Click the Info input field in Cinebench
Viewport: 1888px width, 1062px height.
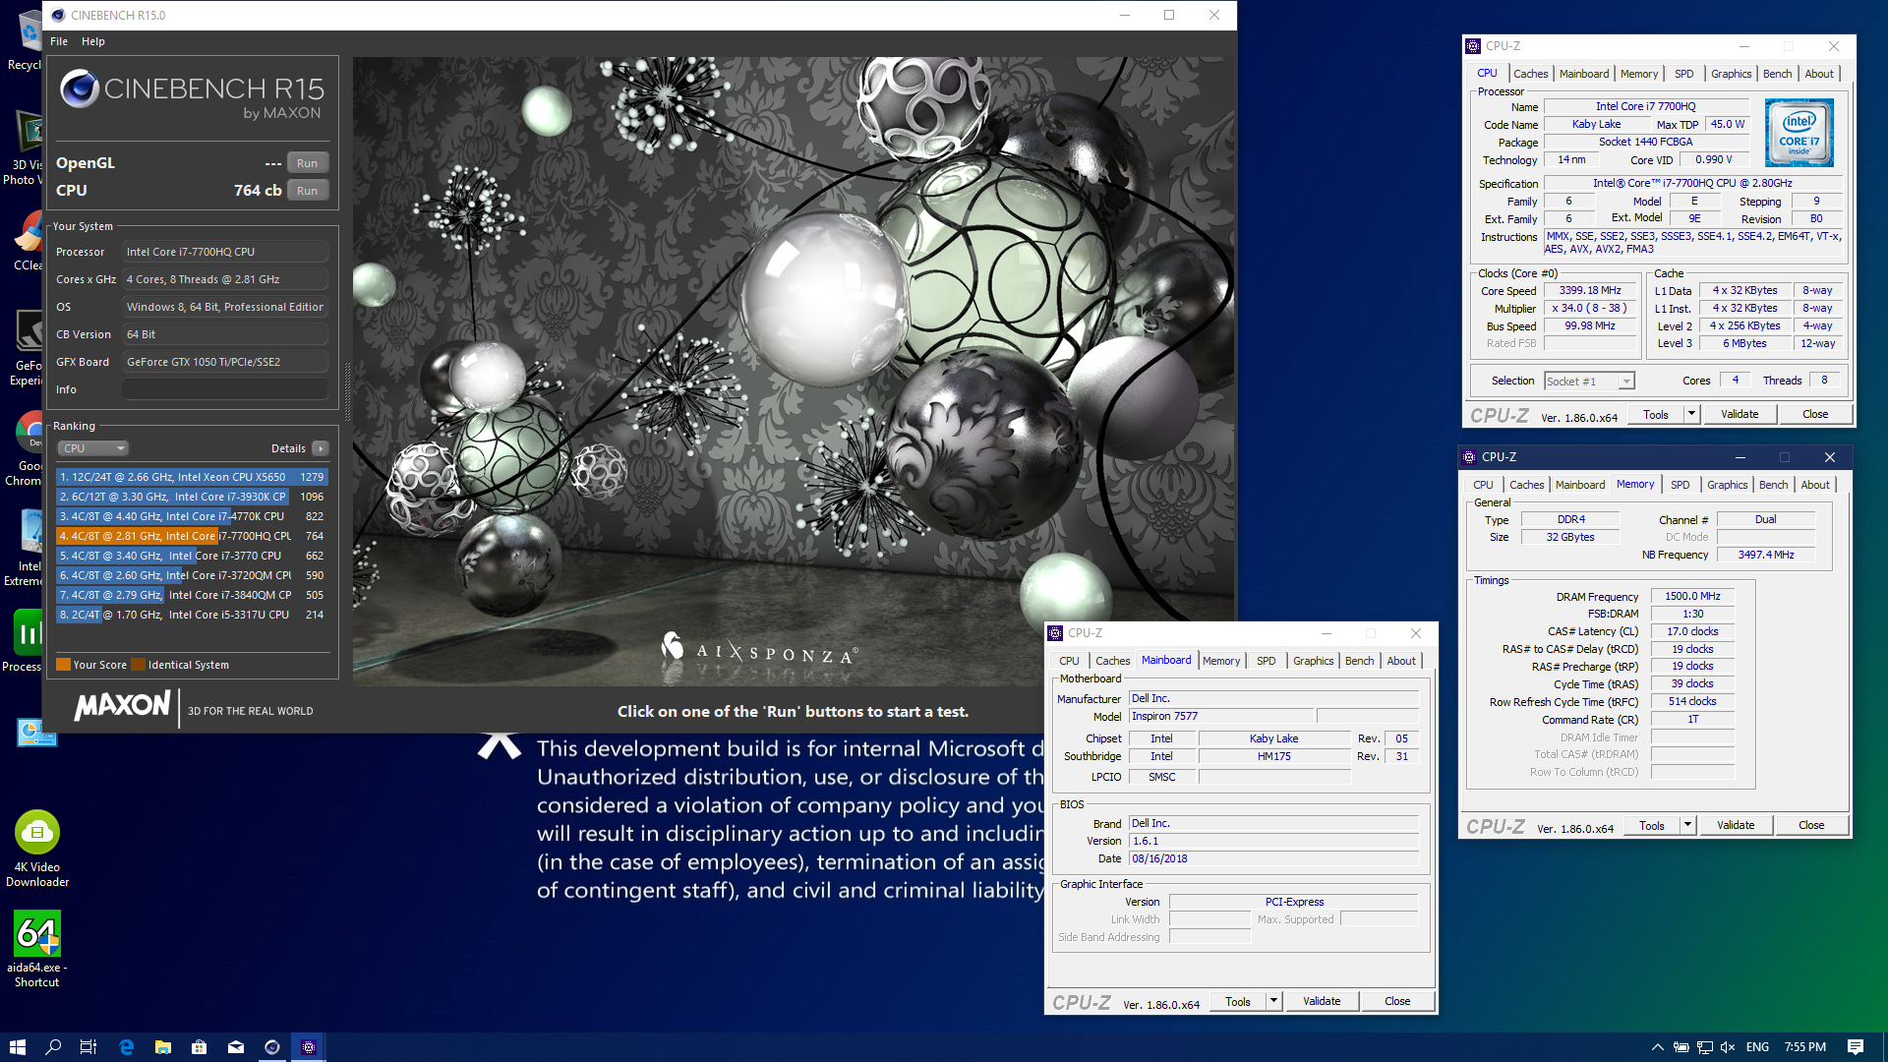[x=225, y=389]
